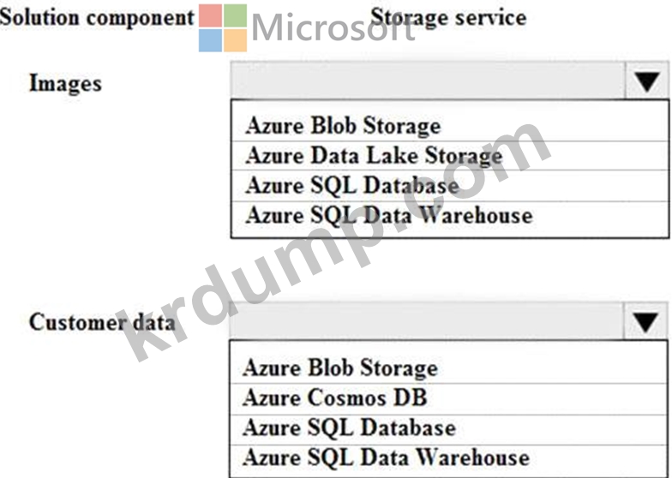Viewport: 672px width, 478px height.
Task: Click the Images selection field
Action: coord(427,81)
